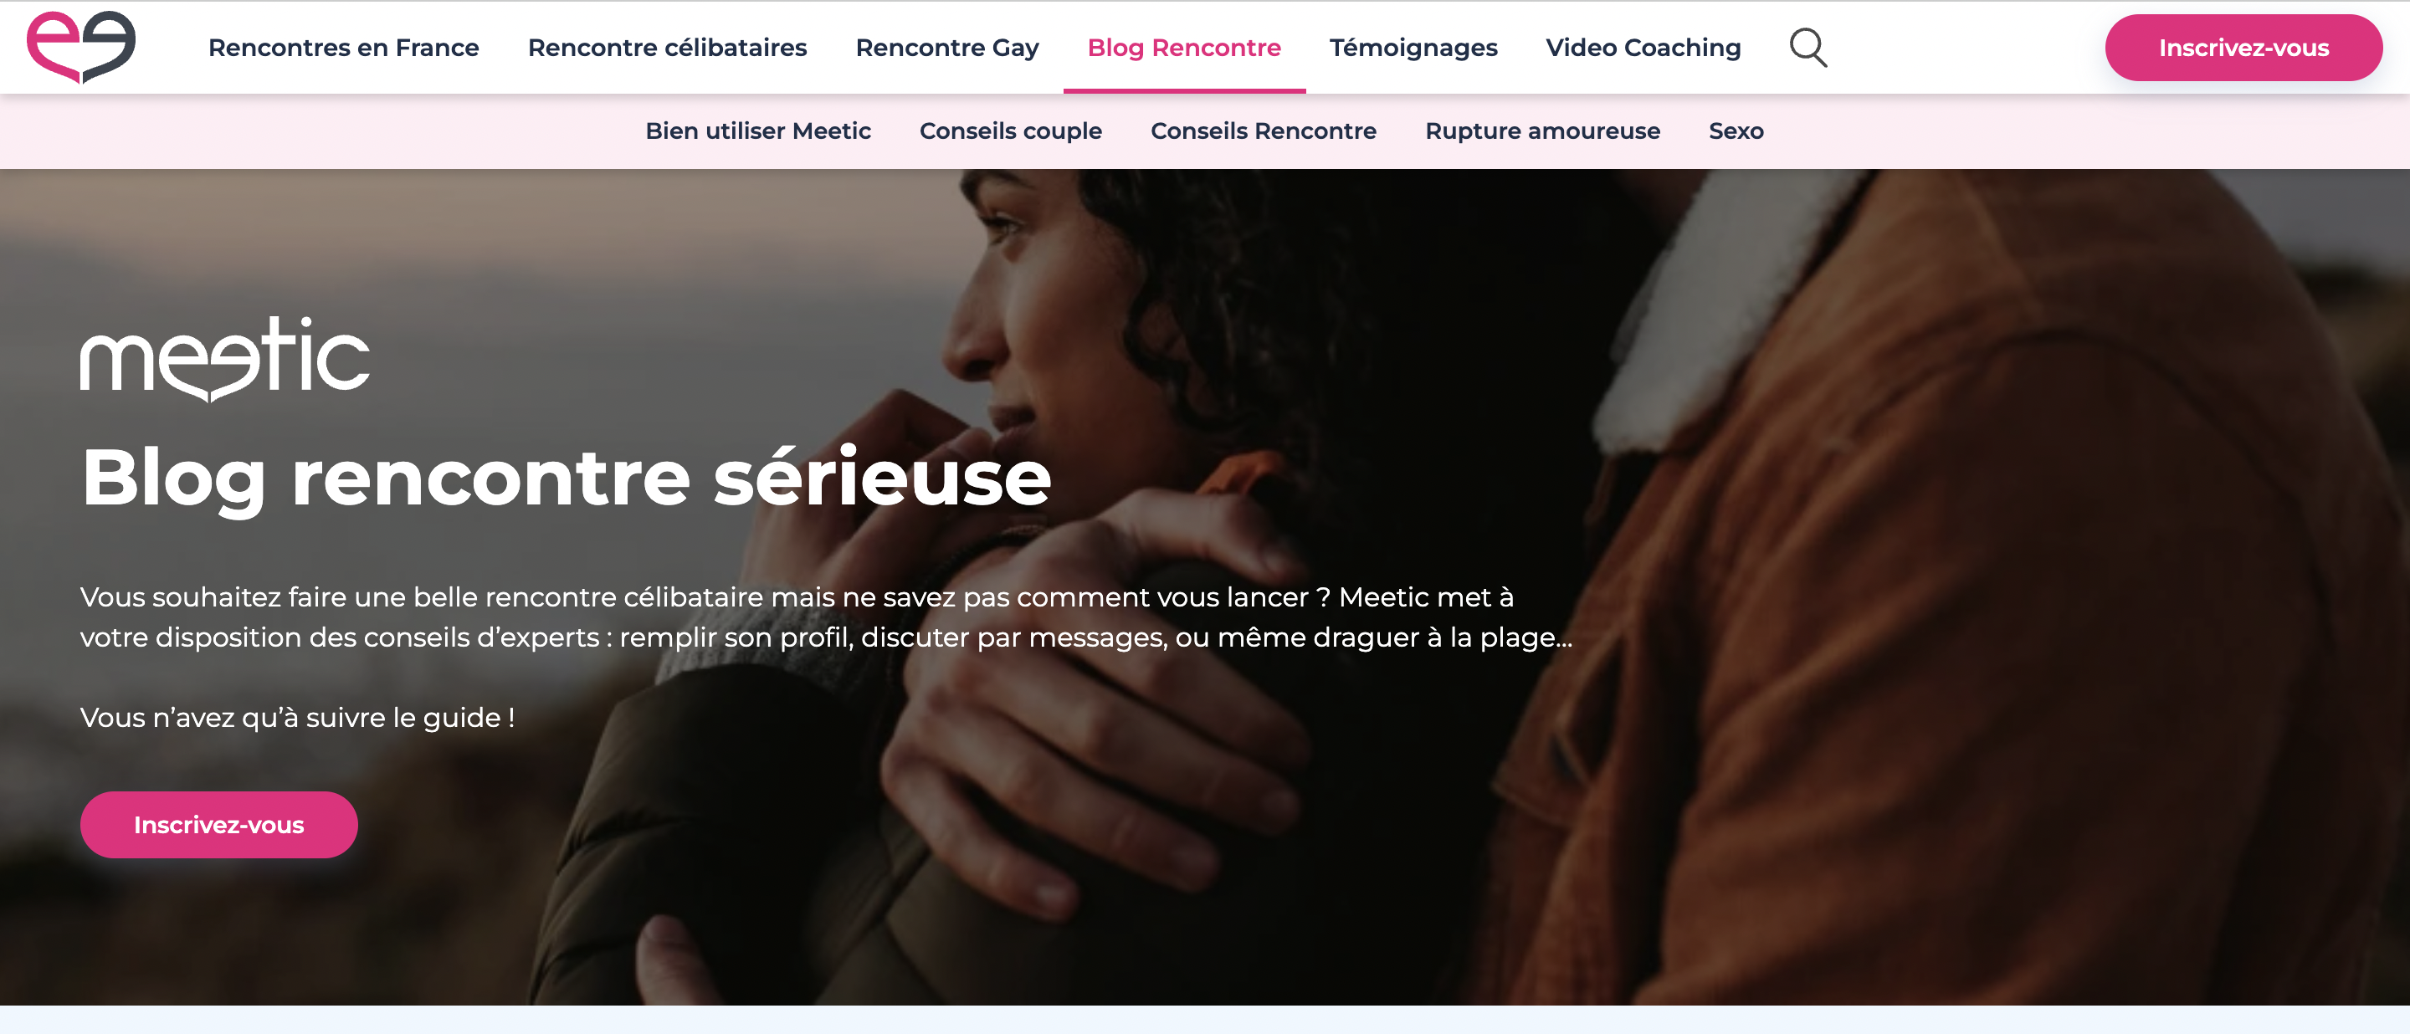The image size is (2410, 1034).
Task: Open Conseils couple category
Action: coord(1010,131)
